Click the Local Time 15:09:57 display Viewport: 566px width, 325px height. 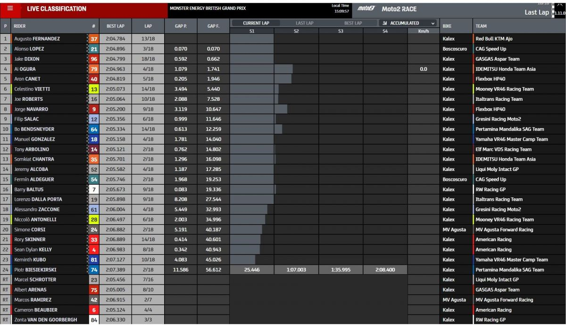click(341, 8)
